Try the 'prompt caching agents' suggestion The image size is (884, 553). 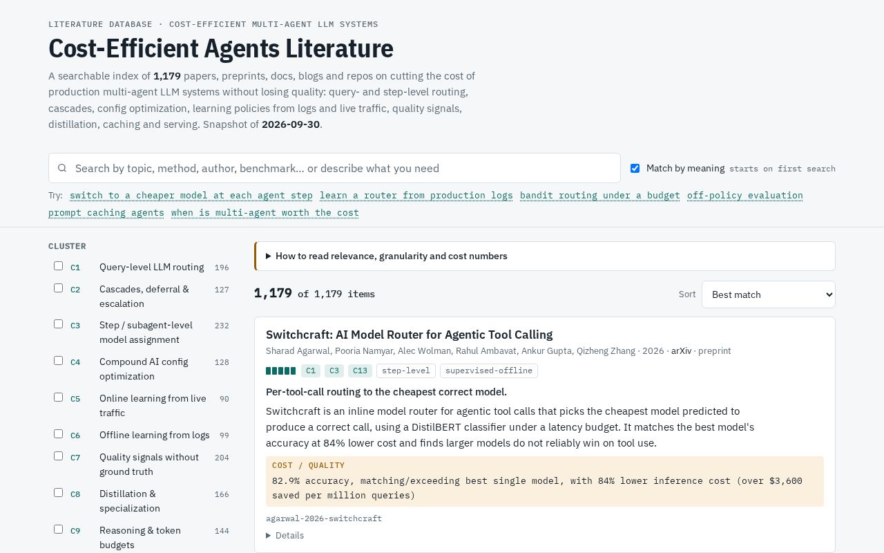coord(106,213)
